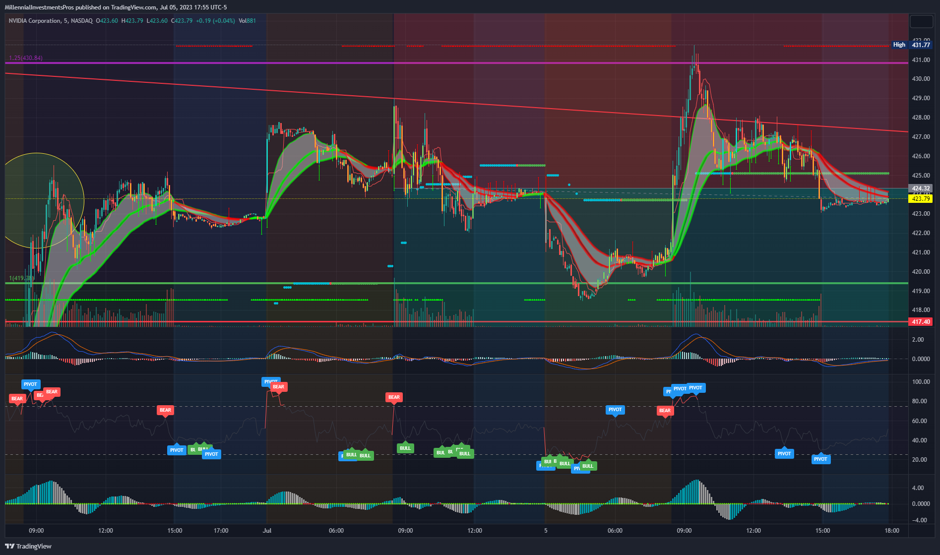Click the '18:00' label on the time axis
This screenshot has height=555, width=940.
892,531
